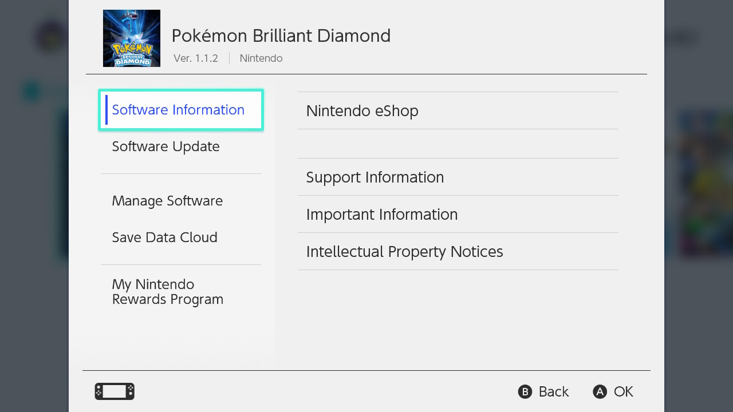Screen dimensions: 733x412
Task: Click the blue selection marker beside Software Information
Action: tap(107, 110)
